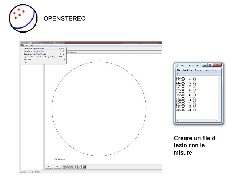Click the line '211.00 33.00' in Notepad
This screenshot has height=182, width=243.
pos(186,87)
